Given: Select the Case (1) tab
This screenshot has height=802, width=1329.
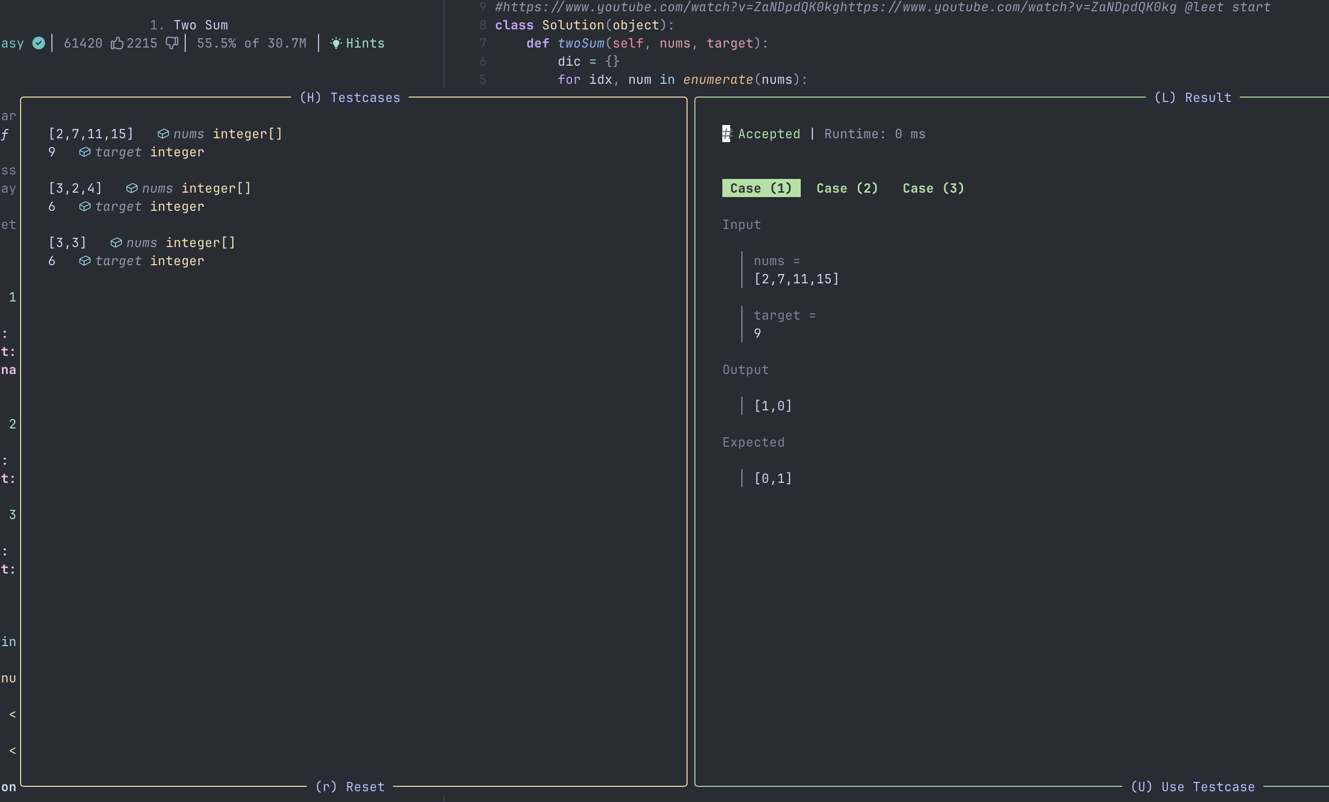Looking at the screenshot, I should (761, 188).
